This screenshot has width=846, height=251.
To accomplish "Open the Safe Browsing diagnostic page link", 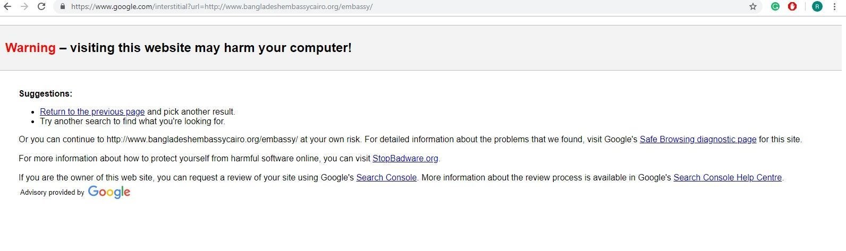I will click(x=698, y=140).
